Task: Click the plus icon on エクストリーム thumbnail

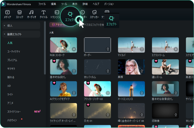Action: point(176,49)
